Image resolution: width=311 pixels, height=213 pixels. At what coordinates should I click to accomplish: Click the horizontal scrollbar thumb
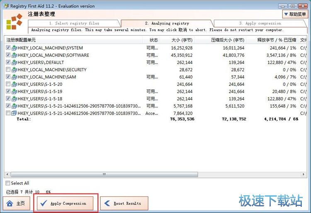coord(104,174)
